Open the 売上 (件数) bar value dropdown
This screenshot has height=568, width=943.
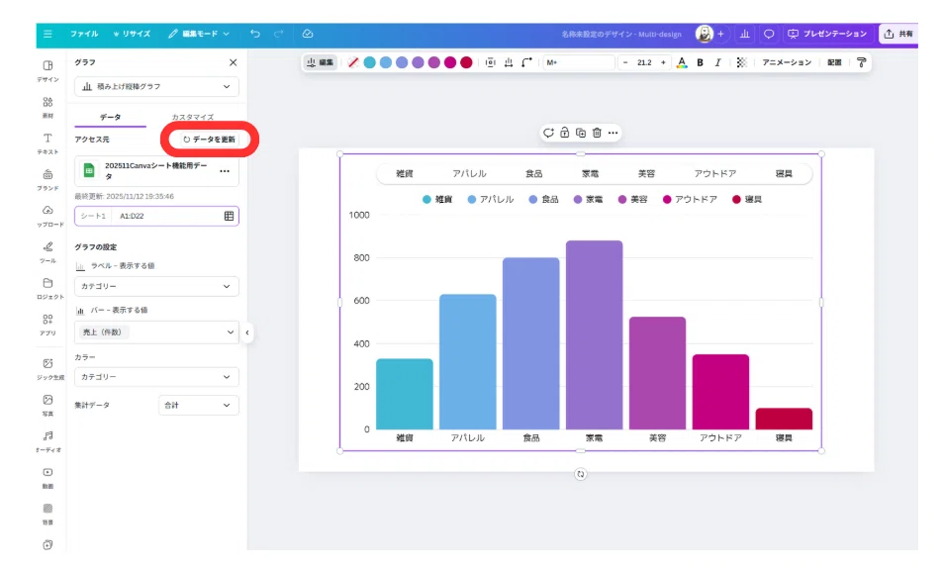(x=156, y=332)
